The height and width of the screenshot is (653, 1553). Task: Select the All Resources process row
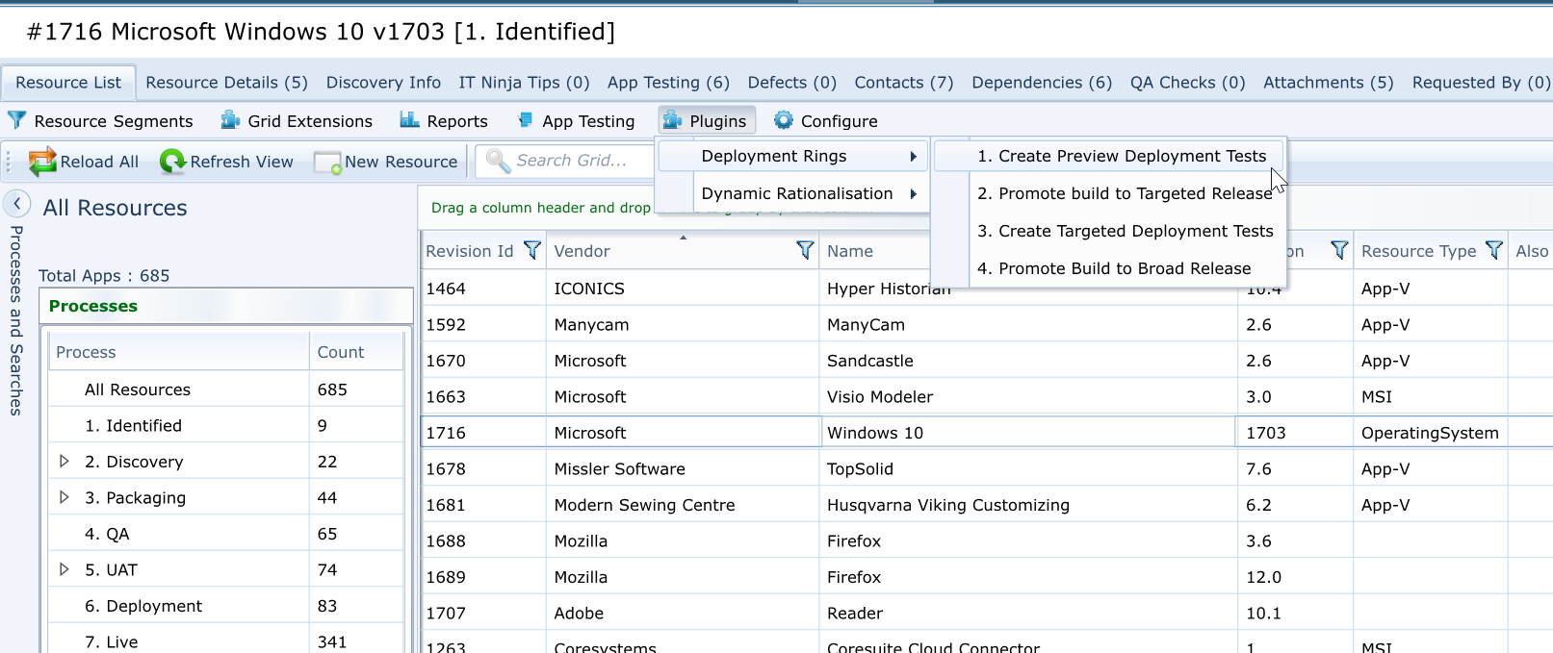226,389
